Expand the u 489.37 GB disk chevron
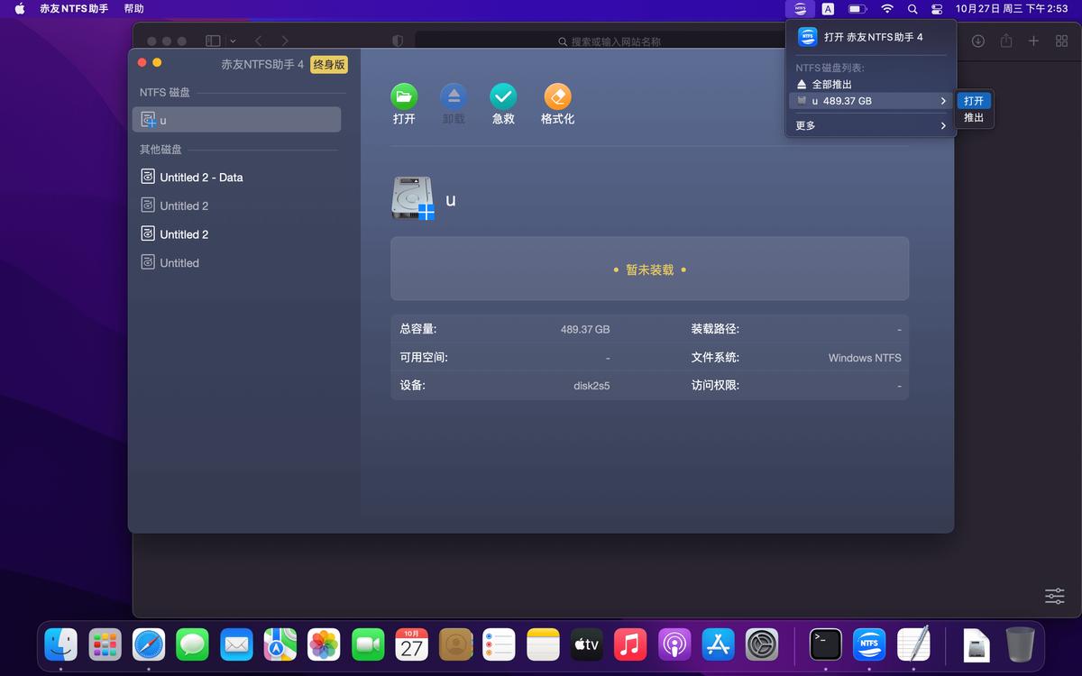The height and width of the screenshot is (676, 1082). point(943,101)
